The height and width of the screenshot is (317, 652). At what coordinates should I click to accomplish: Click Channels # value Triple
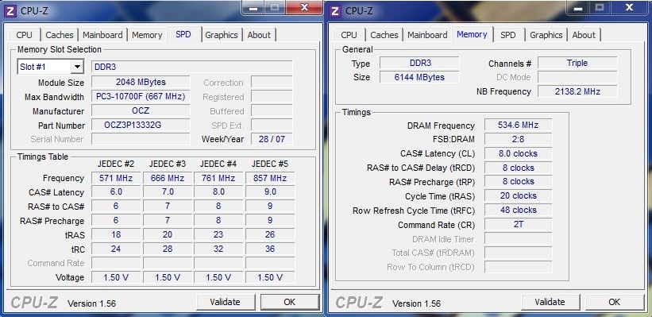pos(577,63)
